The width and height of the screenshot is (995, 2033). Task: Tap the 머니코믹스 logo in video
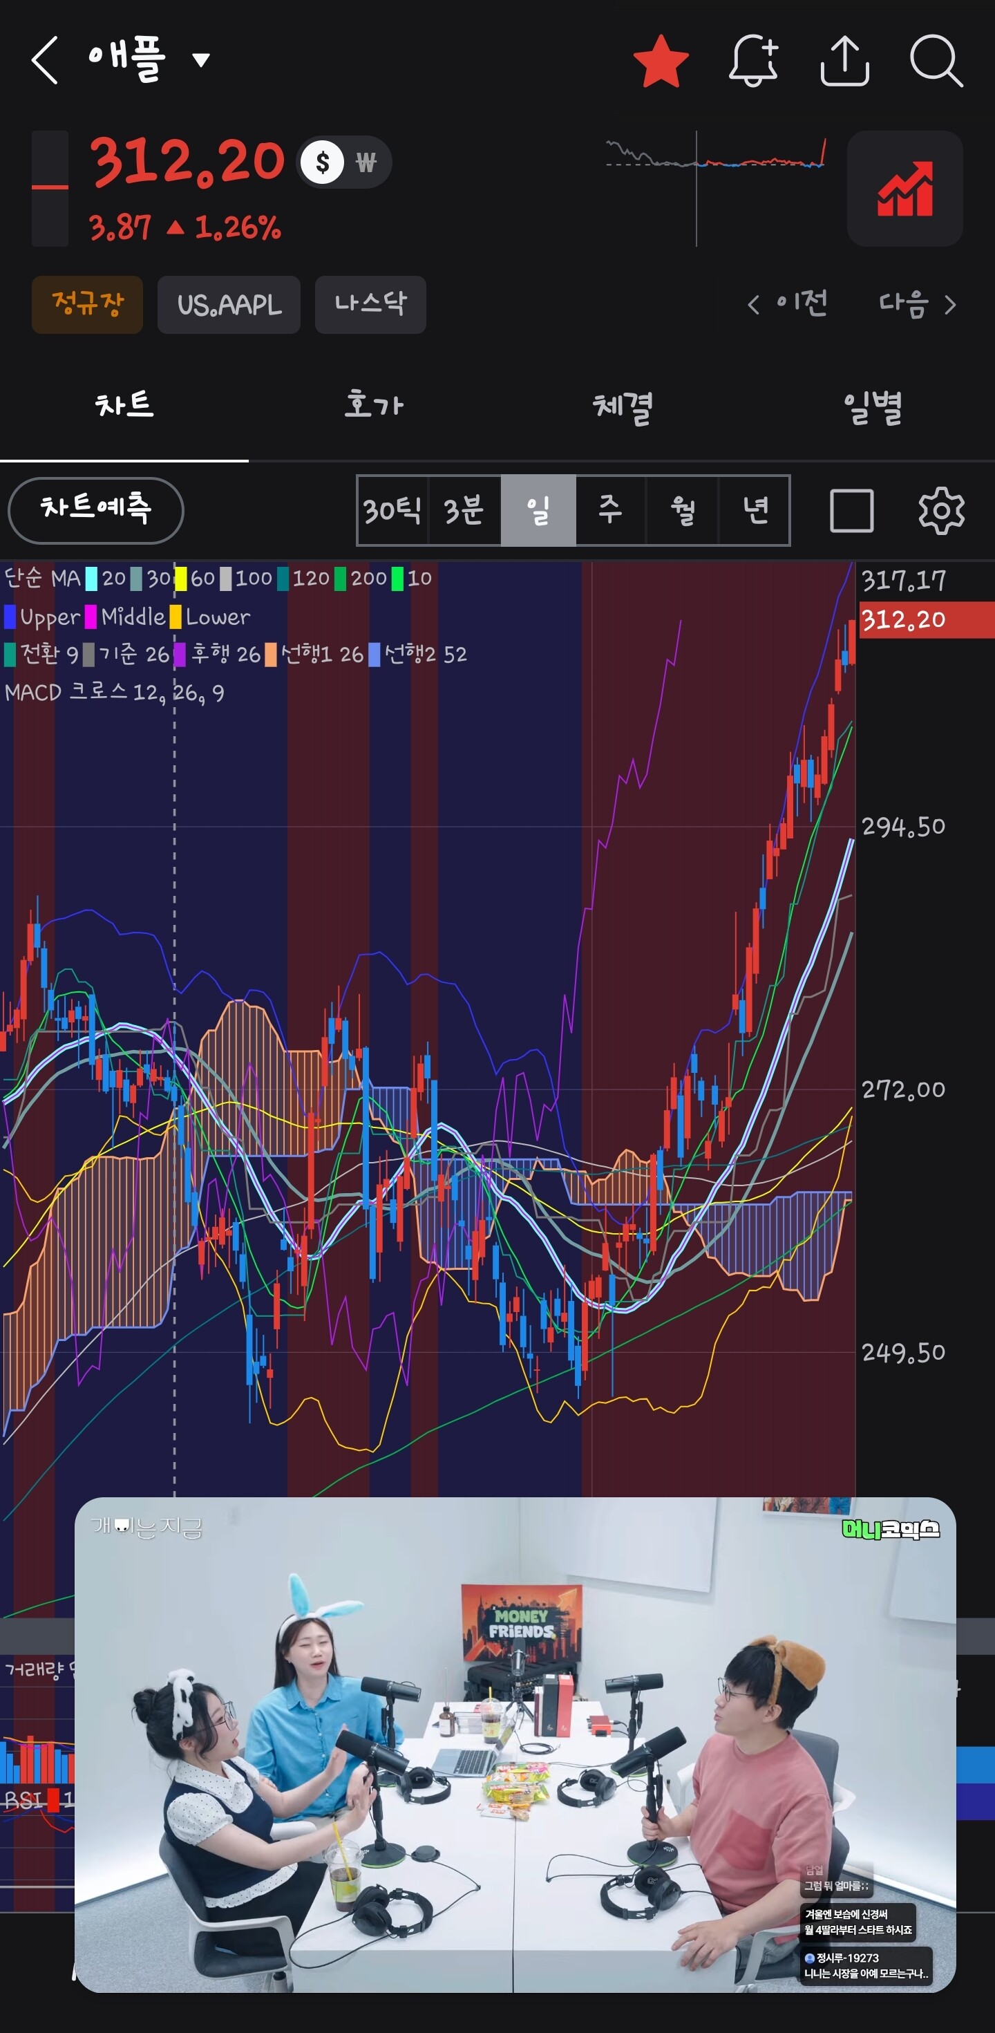click(x=891, y=1530)
